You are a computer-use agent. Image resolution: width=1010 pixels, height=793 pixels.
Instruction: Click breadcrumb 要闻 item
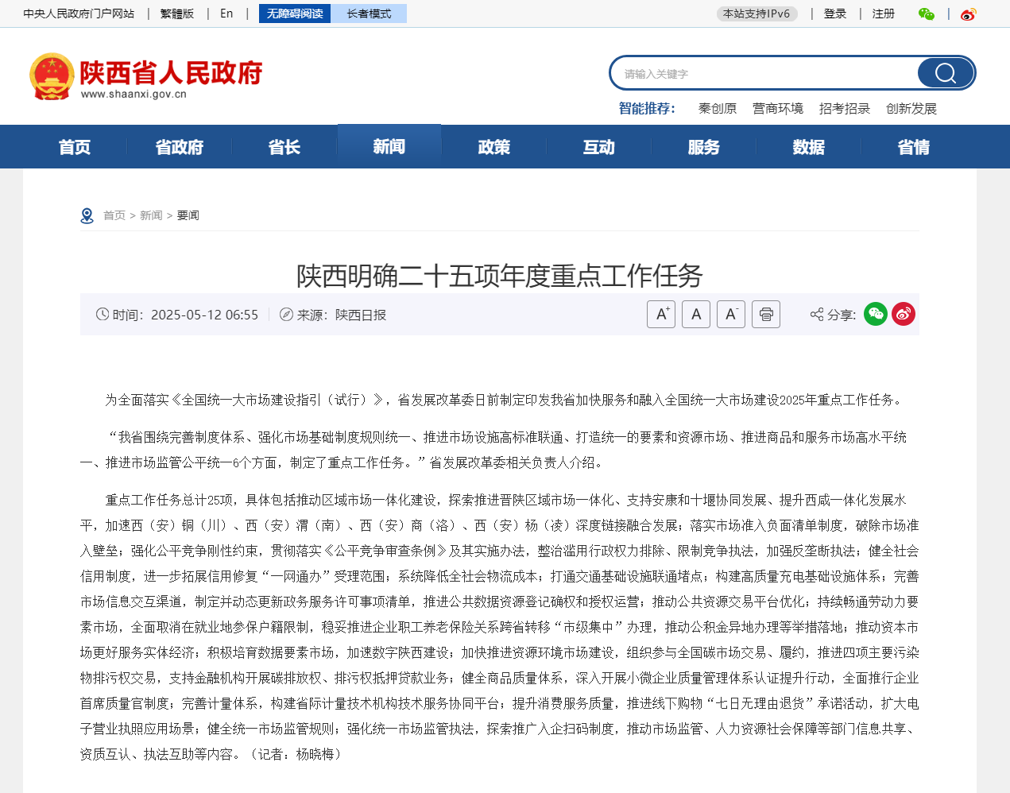(188, 215)
